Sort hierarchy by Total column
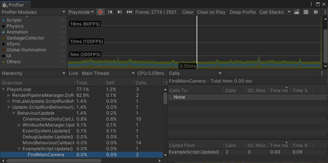Screen dimensions: 328x163 (x=89, y=83)
